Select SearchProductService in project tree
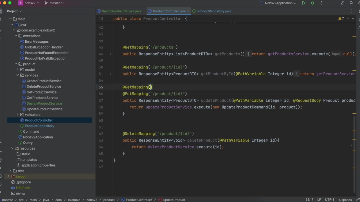The image size is (360, 202). pyautogui.click(x=44, y=103)
